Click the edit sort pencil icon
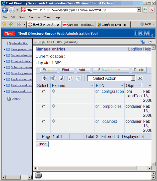 click(62, 78)
